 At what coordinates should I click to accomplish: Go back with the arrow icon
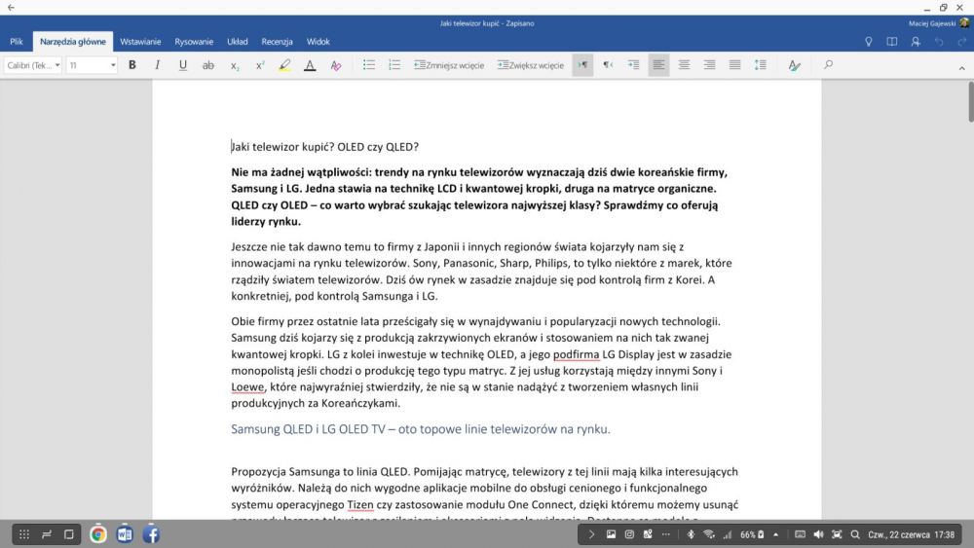[11, 8]
